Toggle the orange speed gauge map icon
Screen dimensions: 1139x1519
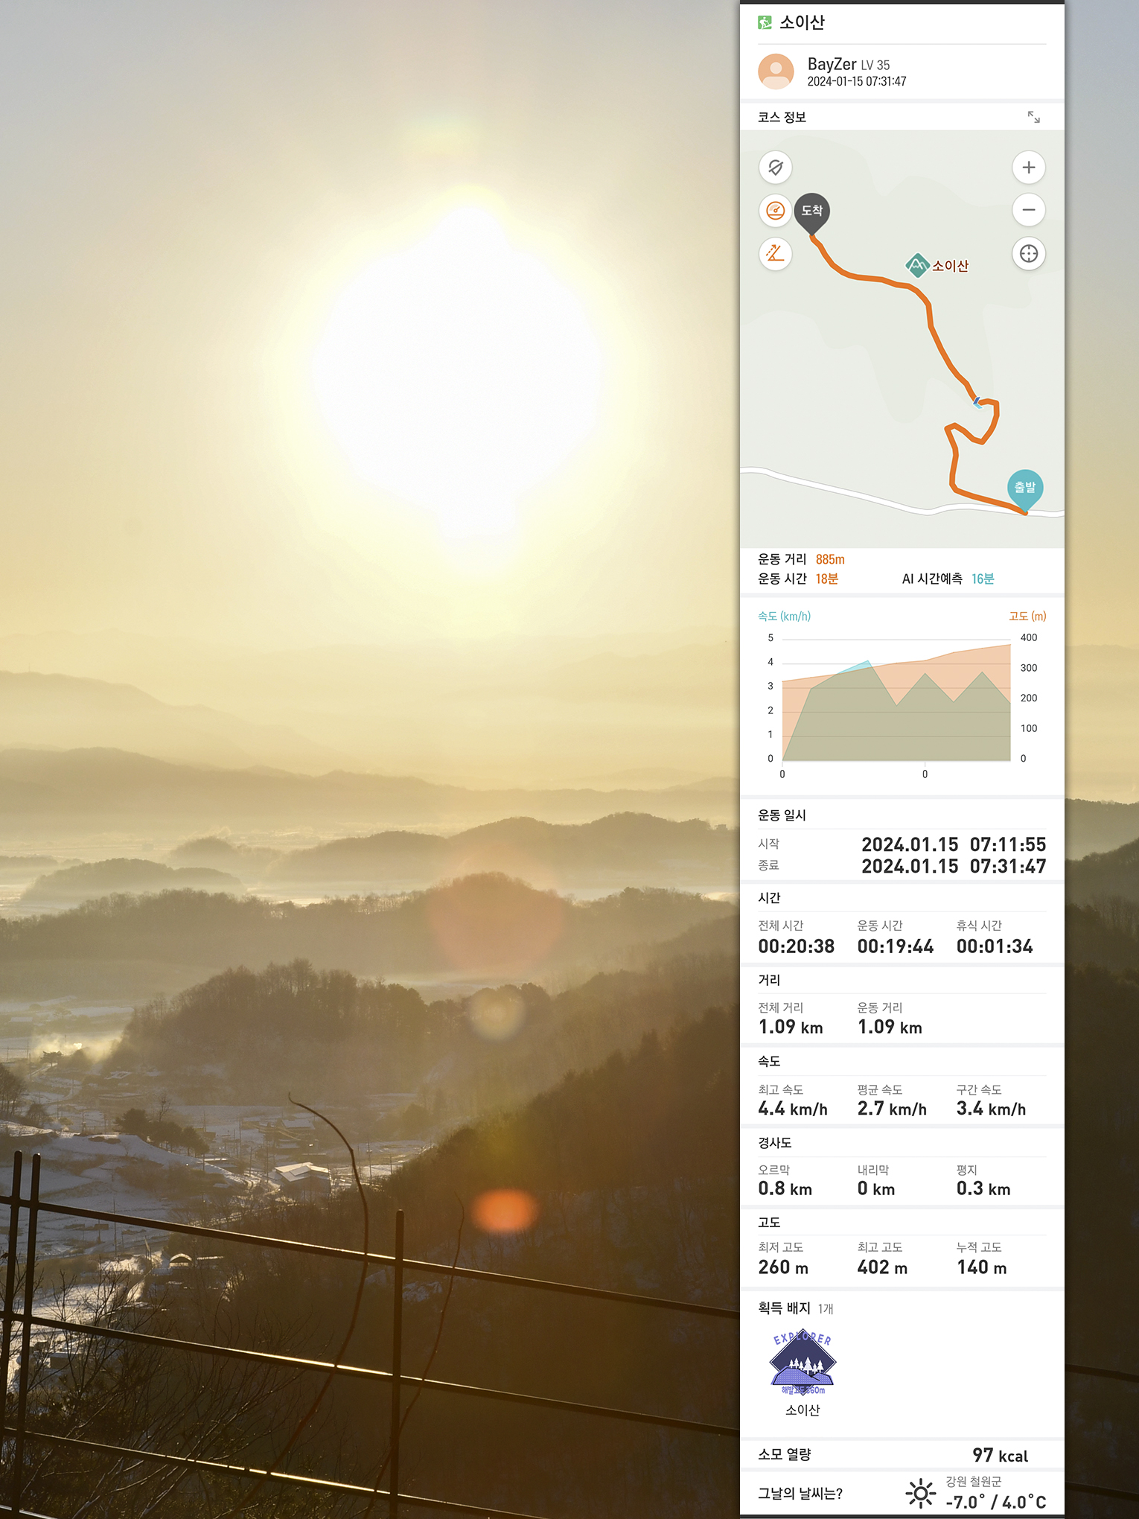pyautogui.click(x=776, y=211)
